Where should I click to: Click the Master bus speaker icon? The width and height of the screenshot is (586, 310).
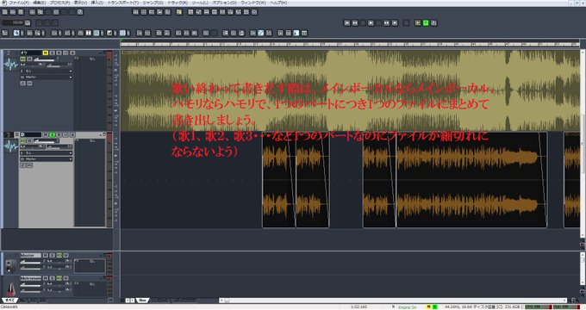tap(11, 265)
